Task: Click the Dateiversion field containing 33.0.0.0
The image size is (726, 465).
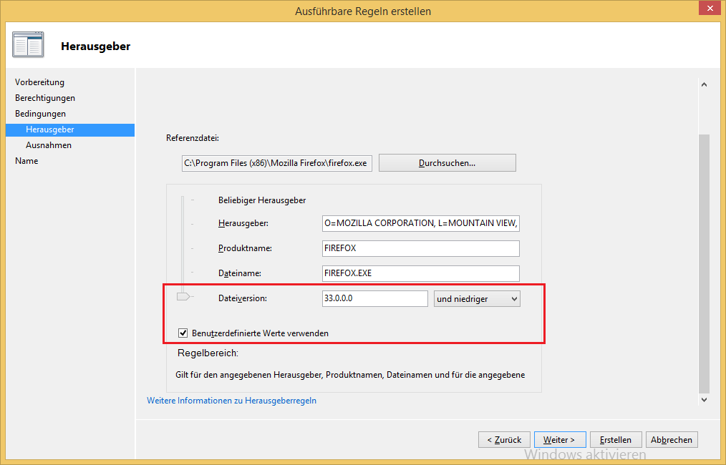Action: (375, 298)
